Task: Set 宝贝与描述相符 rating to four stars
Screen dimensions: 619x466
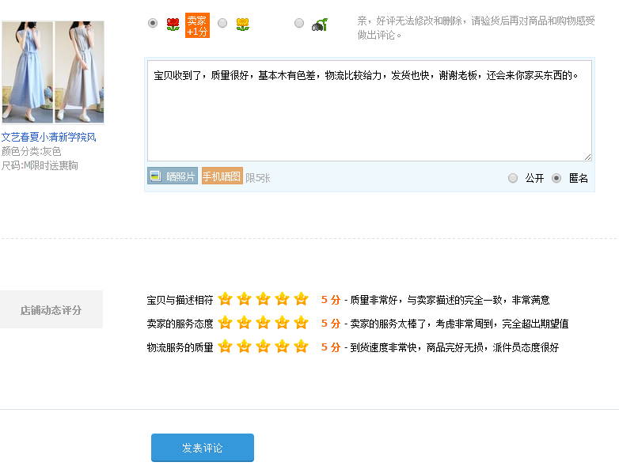Action: (282, 299)
